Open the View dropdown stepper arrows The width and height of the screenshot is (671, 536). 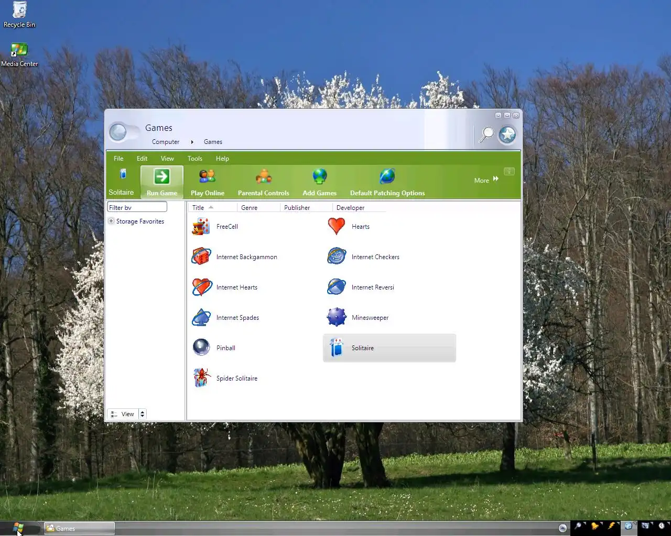click(x=142, y=414)
